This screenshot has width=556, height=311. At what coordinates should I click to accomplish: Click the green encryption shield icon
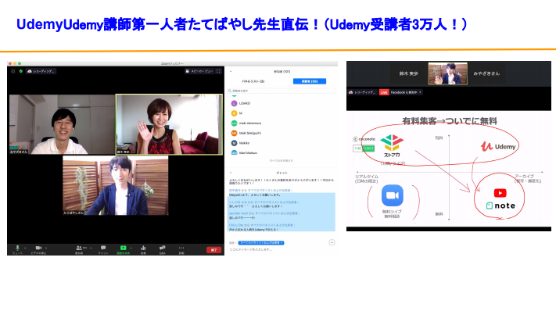point(21,71)
